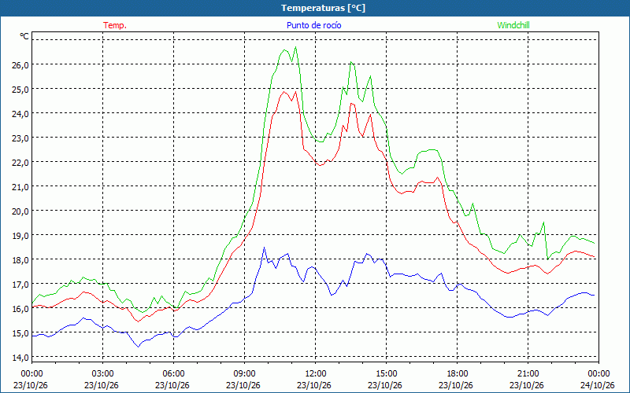Select the green 'Windchill' legend label
This screenshot has height=393, width=630.
513,25
